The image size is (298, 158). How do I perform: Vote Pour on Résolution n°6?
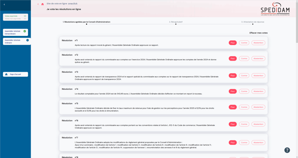233,124
